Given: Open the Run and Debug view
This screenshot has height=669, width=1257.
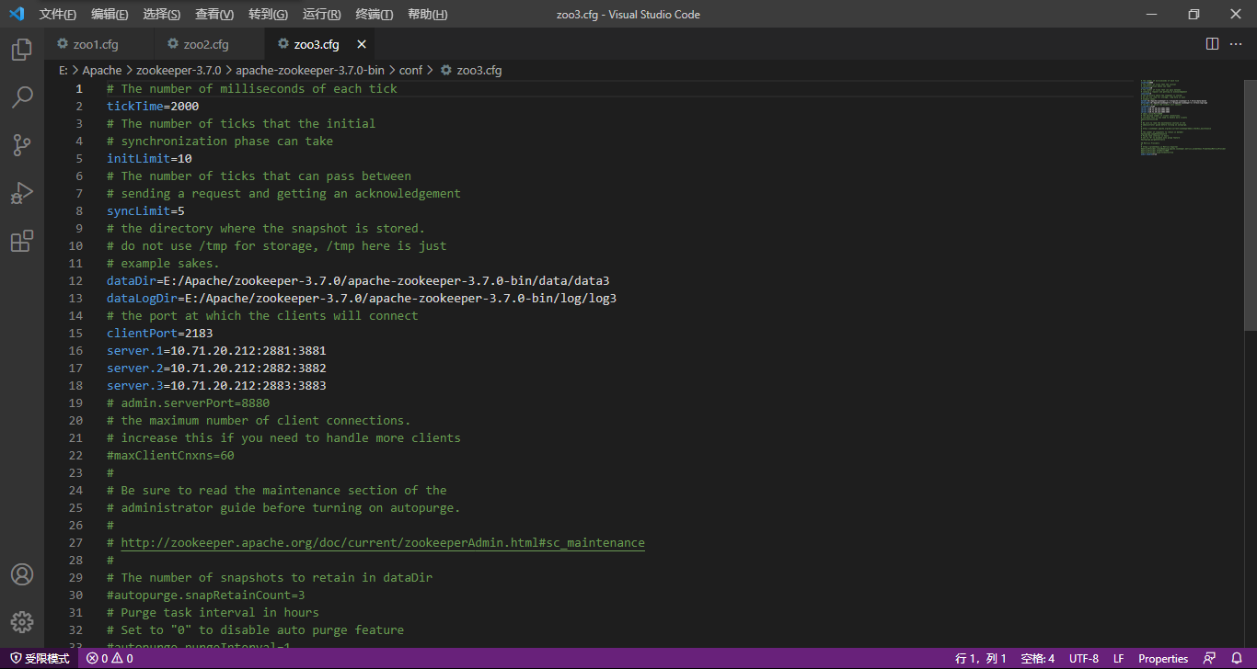Looking at the screenshot, I should coord(22,193).
